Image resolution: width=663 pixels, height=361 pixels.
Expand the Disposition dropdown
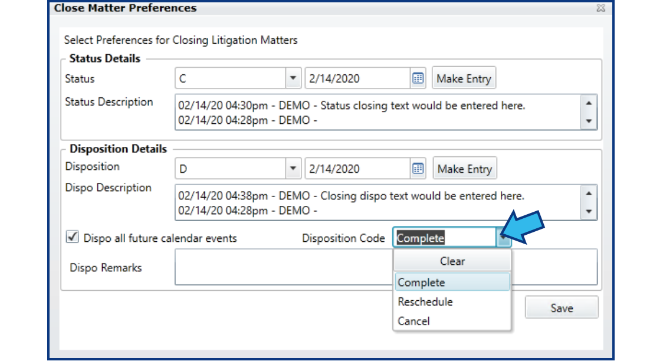(x=293, y=168)
